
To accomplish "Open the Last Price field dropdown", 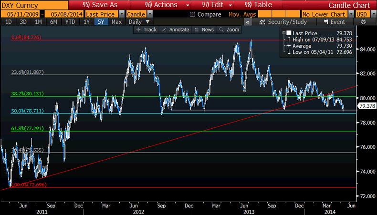I will pyautogui.click(x=122, y=14).
